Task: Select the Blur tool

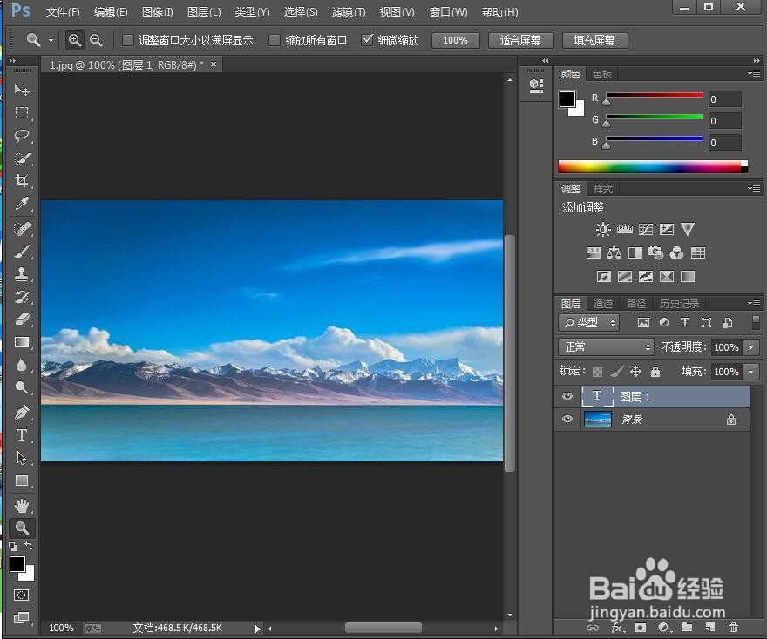Action: click(22, 365)
